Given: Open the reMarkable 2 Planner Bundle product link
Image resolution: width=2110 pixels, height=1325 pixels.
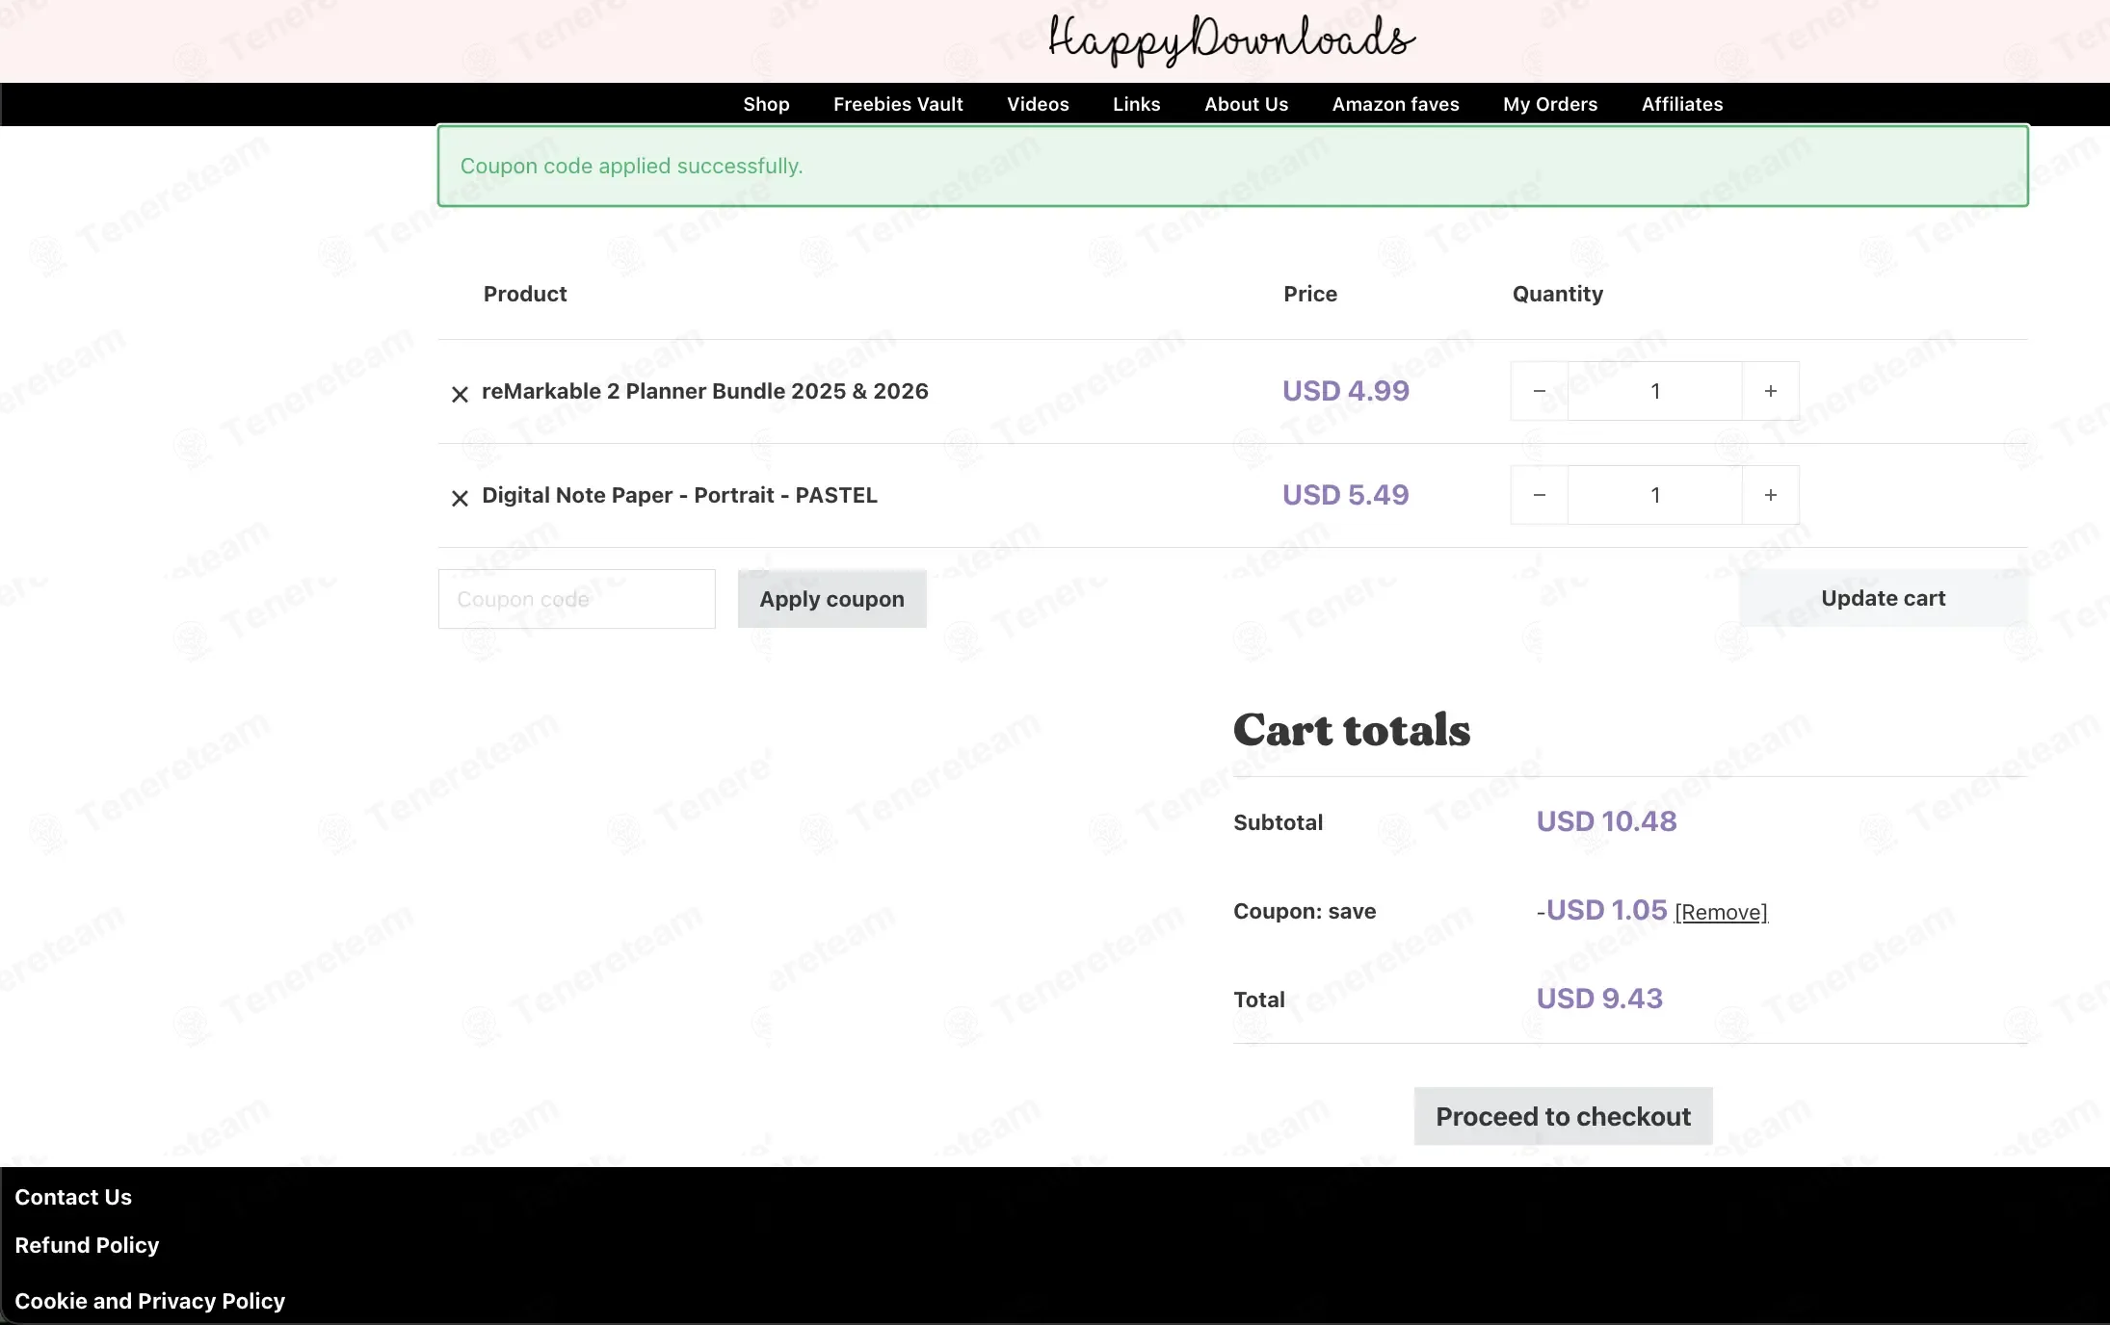Looking at the screenshot, I should point(704,391).
